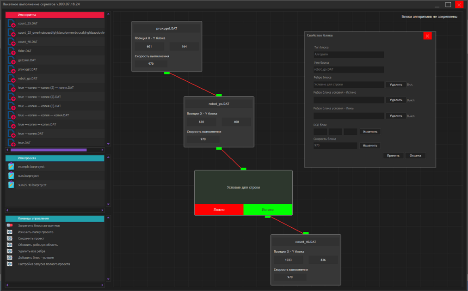
Task: Toggle the Закрепить блоки алгоритмов switch
Action: (10, 225)
